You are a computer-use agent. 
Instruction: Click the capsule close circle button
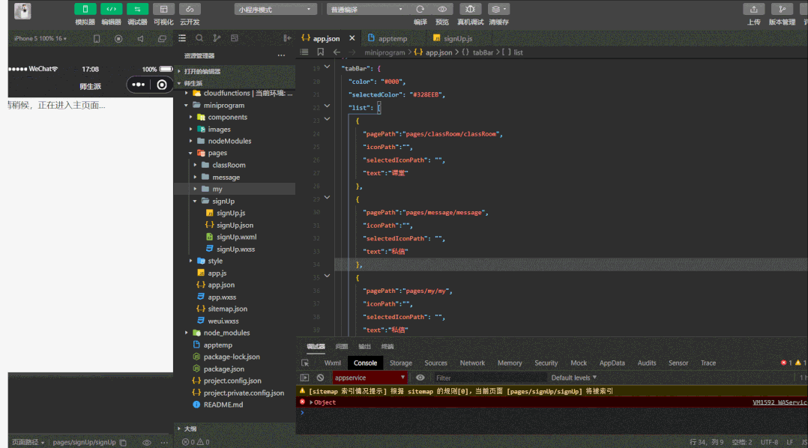click(162, 85)
